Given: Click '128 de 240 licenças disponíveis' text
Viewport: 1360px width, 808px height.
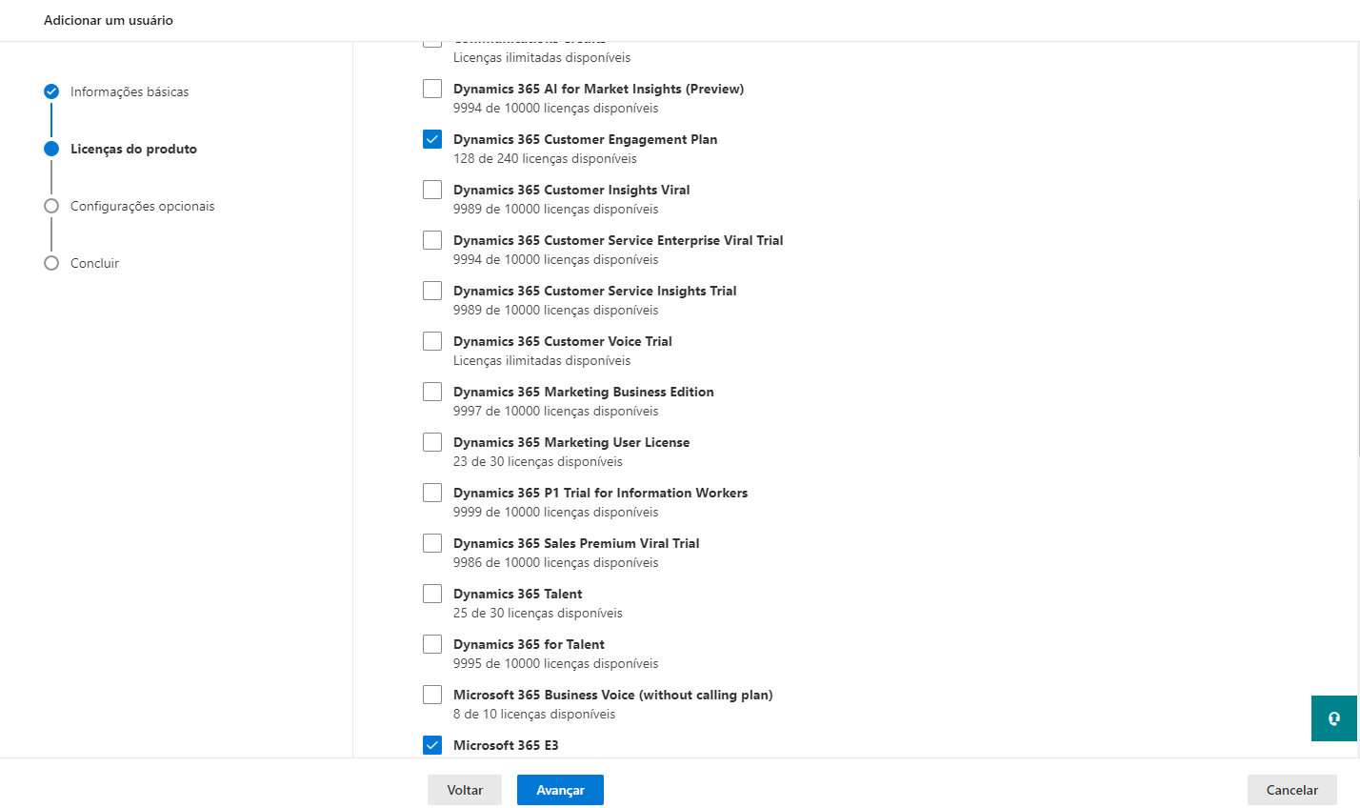Looking at the screenshot, I should pyautogui.click(x=545, y=159).
